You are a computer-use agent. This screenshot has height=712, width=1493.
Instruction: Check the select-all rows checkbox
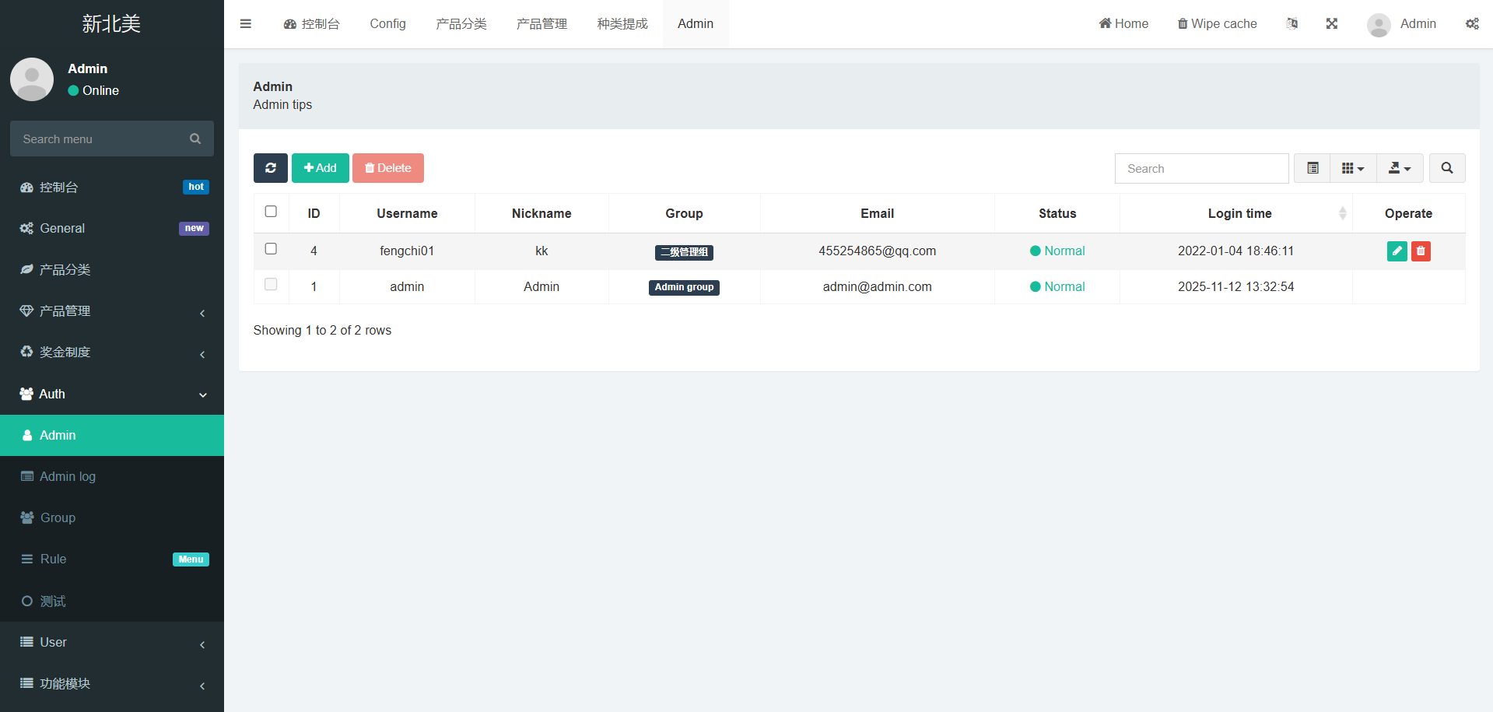coord(271,212)
